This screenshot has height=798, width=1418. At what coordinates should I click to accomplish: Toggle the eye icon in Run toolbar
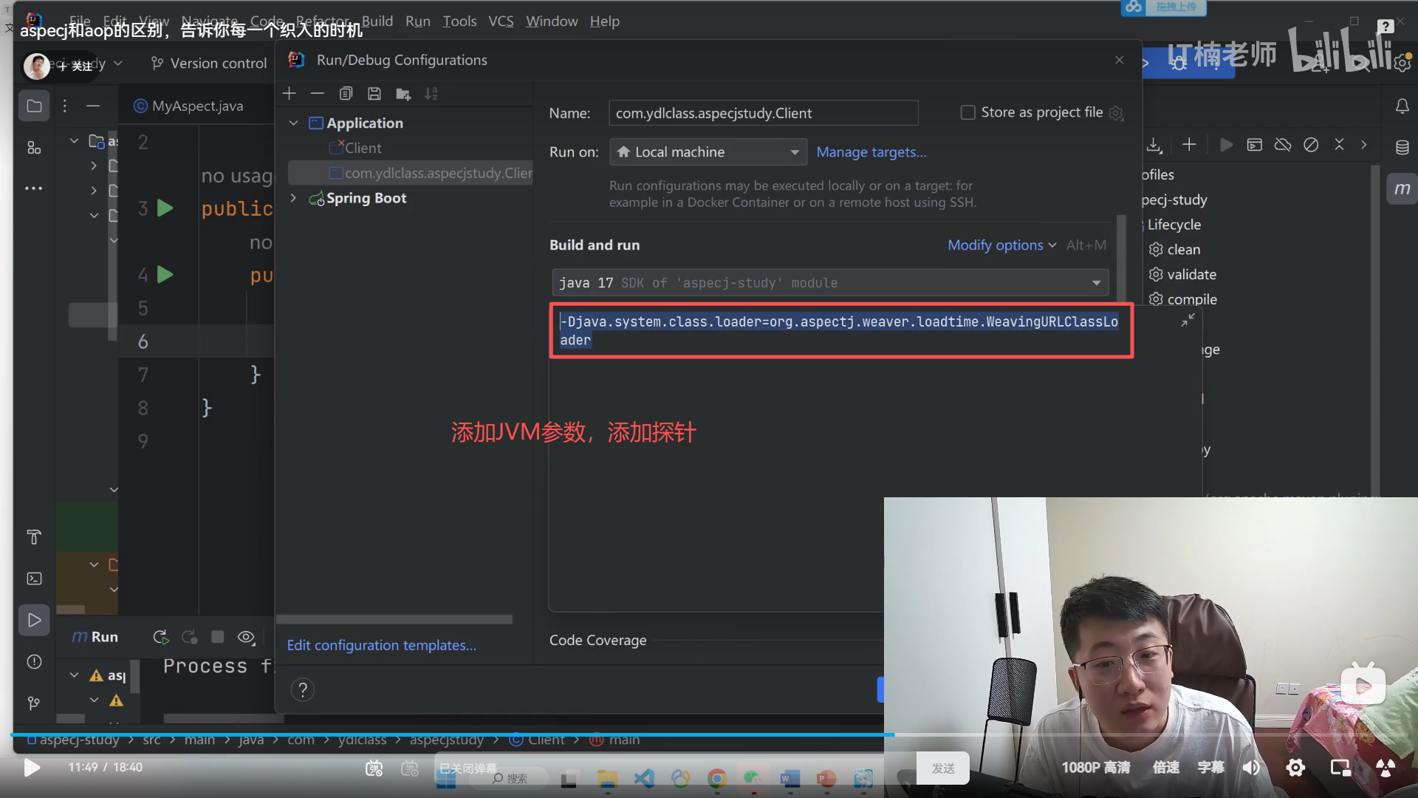(246, 637)
